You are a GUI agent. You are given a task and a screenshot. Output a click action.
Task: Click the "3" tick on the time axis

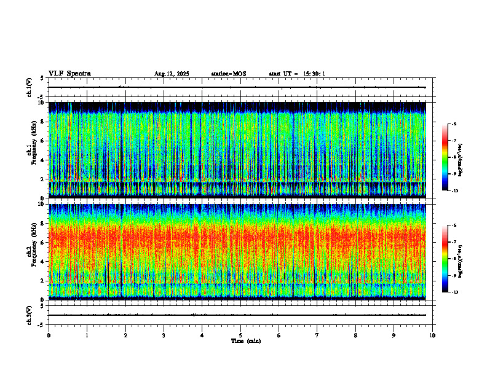[x=164, y=335]
